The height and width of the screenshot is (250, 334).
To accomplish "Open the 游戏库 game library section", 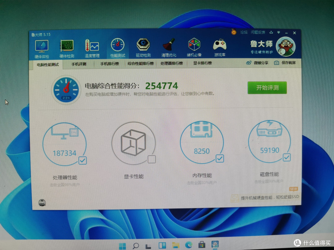I will (220, 48).
